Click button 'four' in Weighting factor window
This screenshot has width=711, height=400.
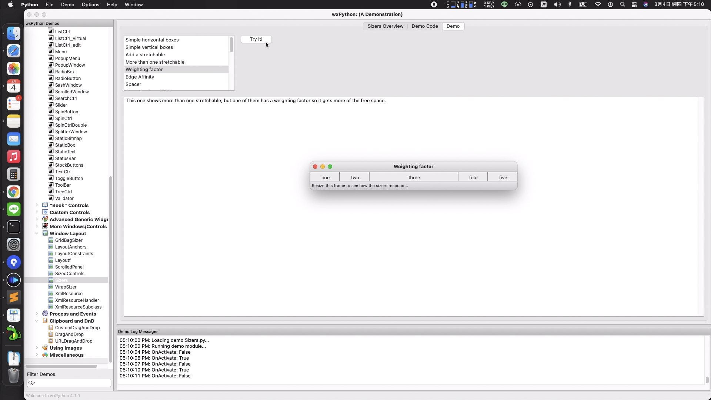(x=473, y=177)
